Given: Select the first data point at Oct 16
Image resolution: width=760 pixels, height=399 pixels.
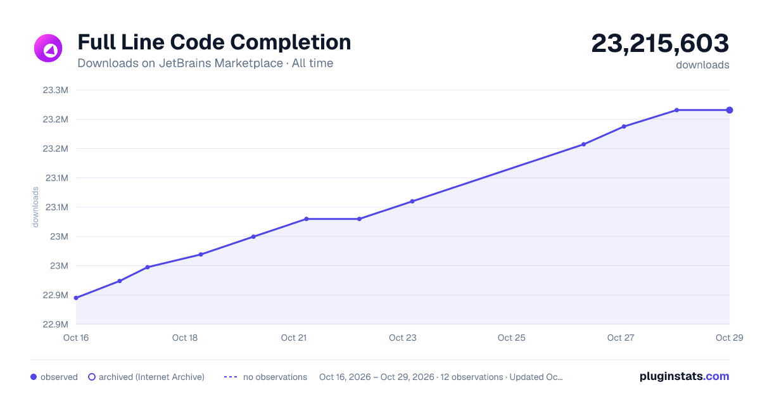Looking at the screenshot, I should (x=76, y=298).
